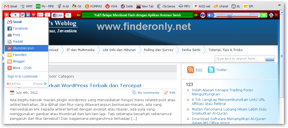The height and width of the screenshot is (128, 288).
Task: Open the AXIS net bookmark
Action: click(202, 6)
